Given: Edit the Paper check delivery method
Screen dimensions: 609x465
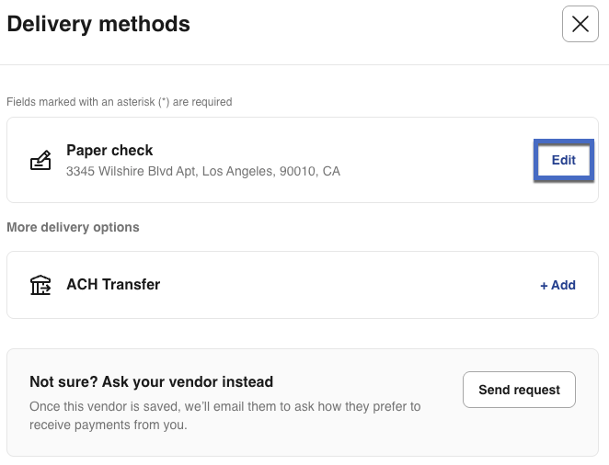Looking at the screenshot, I should (563, 160).
